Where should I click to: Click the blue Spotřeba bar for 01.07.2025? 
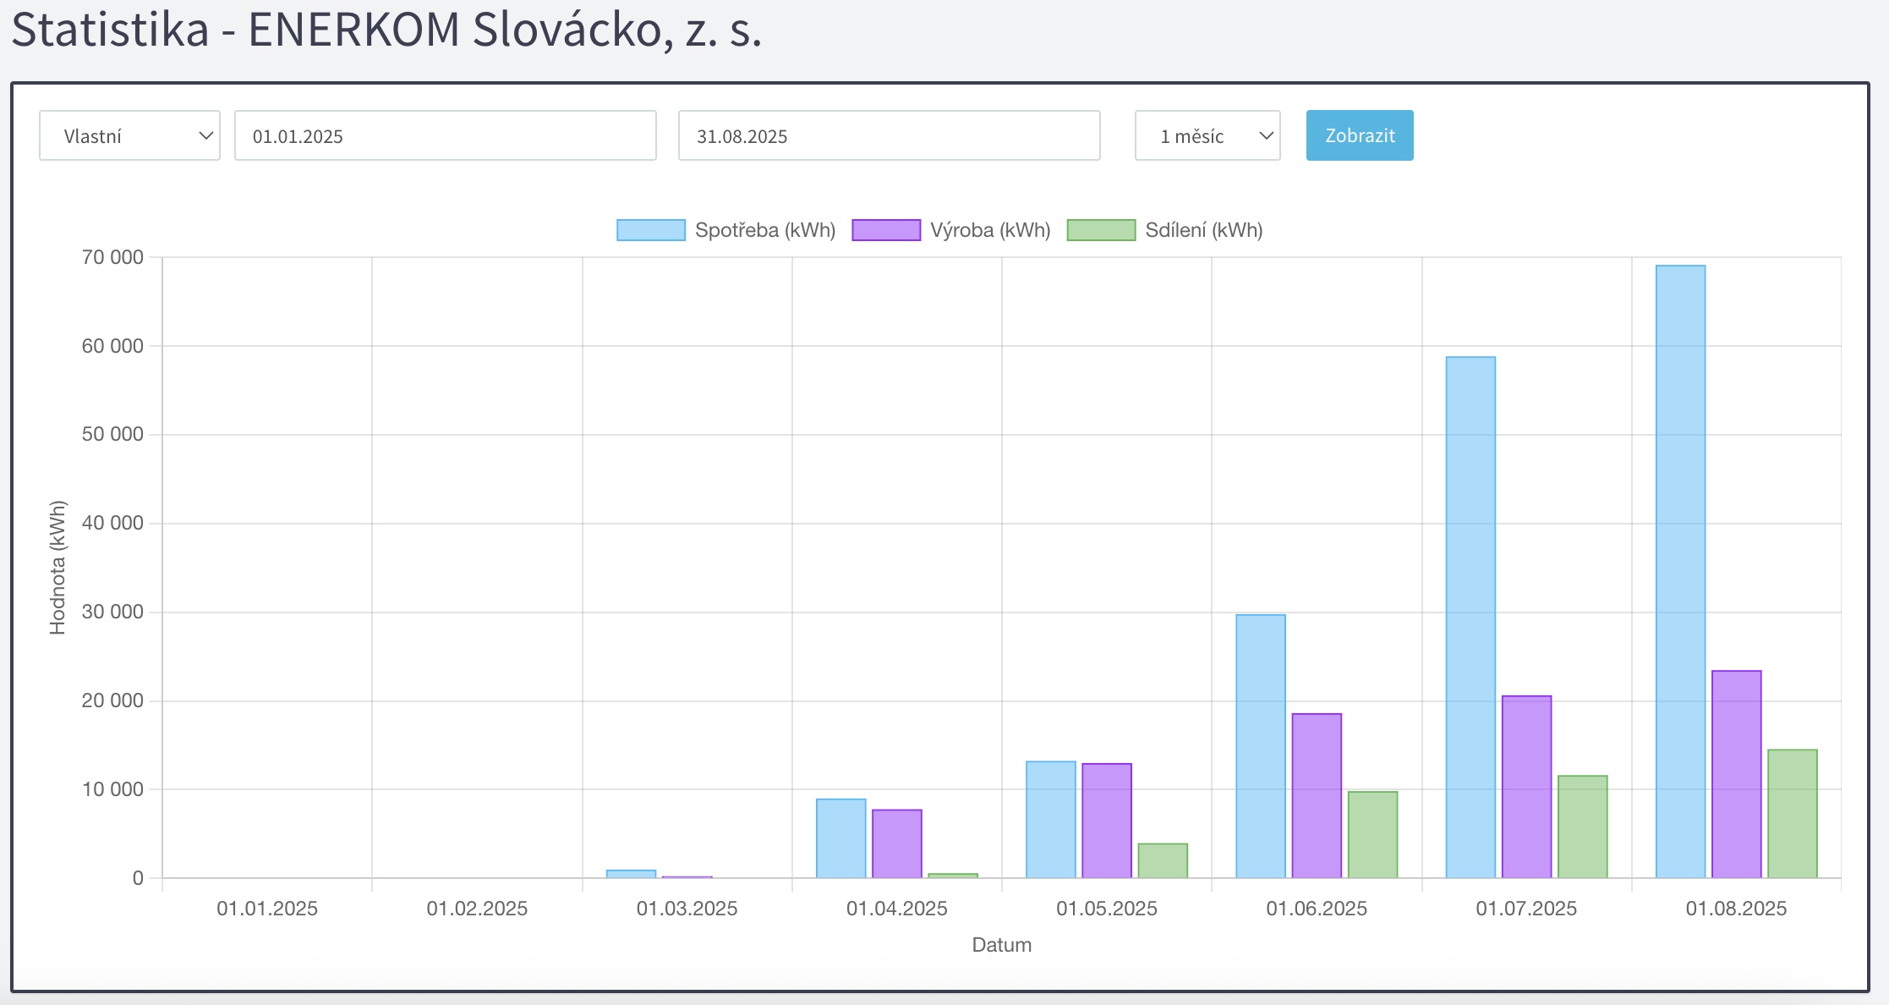(1470, 617)
